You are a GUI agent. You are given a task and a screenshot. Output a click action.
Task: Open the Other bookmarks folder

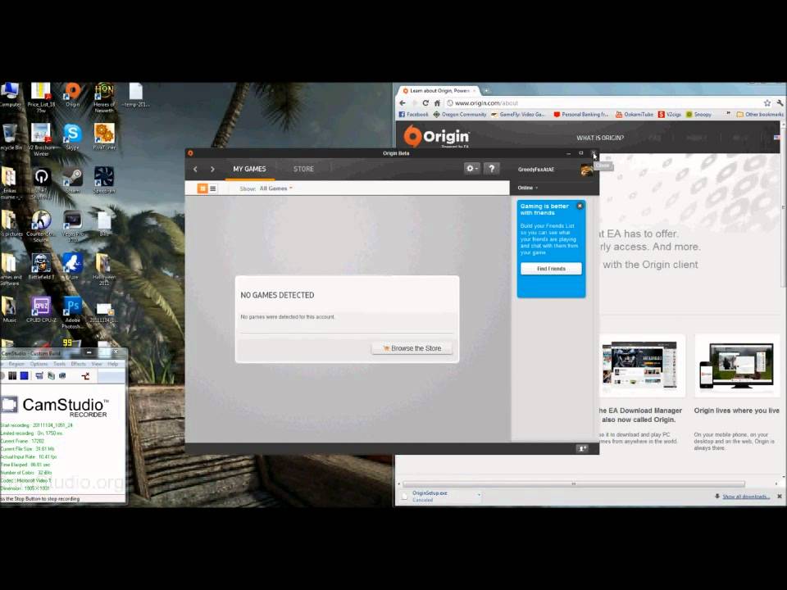click(759, 115)
